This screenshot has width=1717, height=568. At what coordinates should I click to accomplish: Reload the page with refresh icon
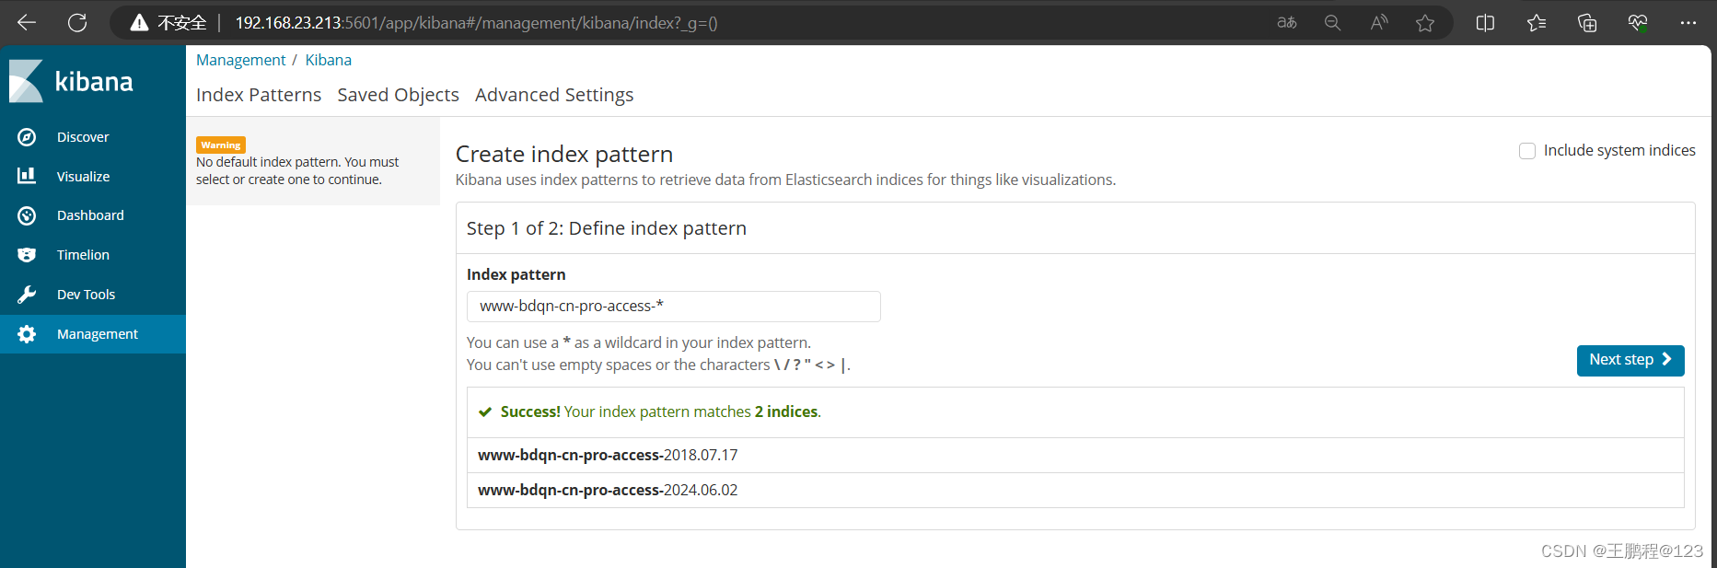[77, 22]
